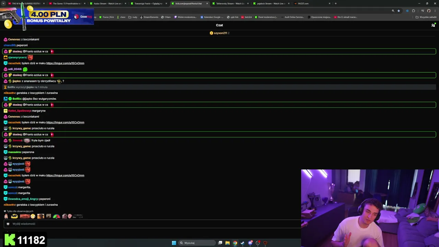Switch to FACEIT.com tab
This screenshot has height=247, width=439.
coord(311,3)
